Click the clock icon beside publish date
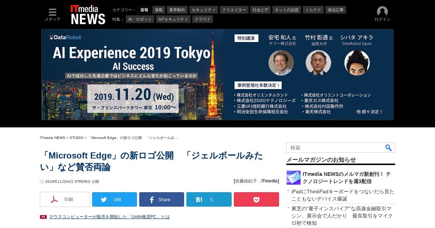The image size is (435, 228). 42,182
